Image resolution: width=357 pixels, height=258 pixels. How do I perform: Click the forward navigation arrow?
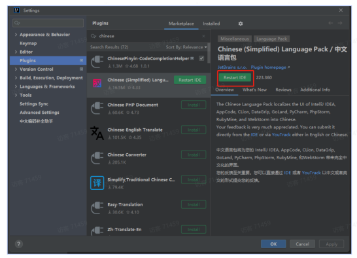[340, 23]
